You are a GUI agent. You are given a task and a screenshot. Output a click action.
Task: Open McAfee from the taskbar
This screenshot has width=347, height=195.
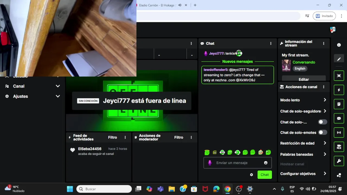(x=205, y=189)
